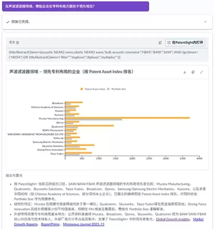215x229 pixels.
Task: Click the SHENZHEN NEWSONIC TECHNOLOGIES label
Action: (35, 134)
